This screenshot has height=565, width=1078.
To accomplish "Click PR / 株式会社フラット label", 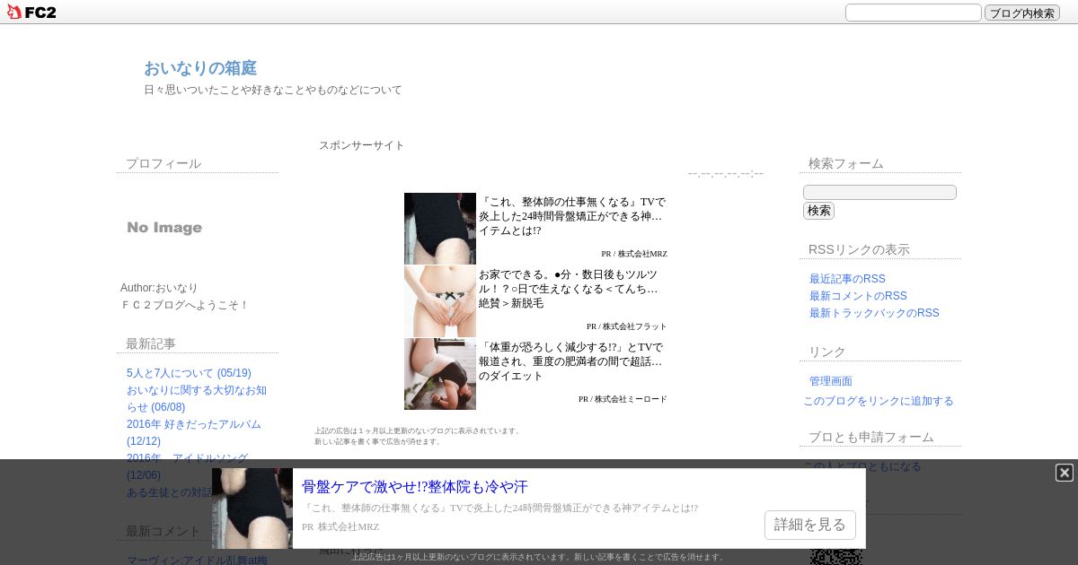I will (627, 326).
